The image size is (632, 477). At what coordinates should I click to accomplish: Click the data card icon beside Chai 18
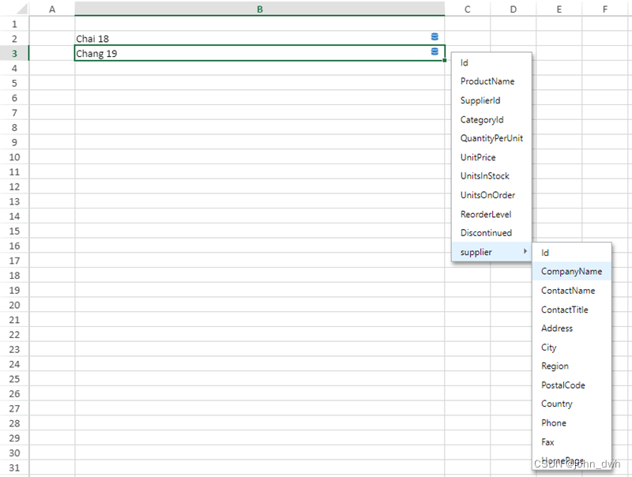[434, 36]
